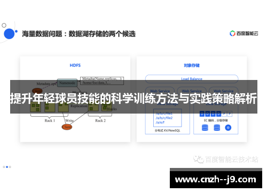This screenshot has width=267, height=193.
Task: Open the banner title 提升年轻球员技能的科学训练方法与实践策略解析
Action: tap(133, 99)
